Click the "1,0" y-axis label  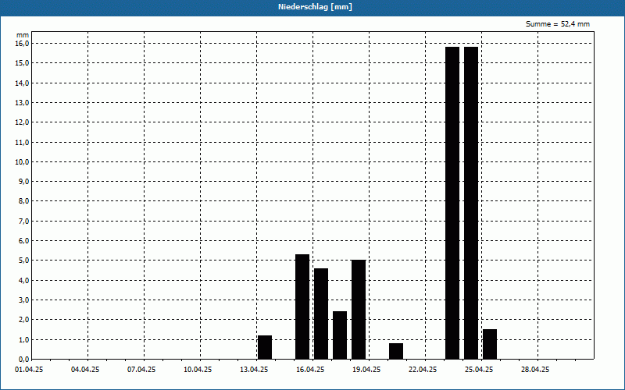point(24,339)
